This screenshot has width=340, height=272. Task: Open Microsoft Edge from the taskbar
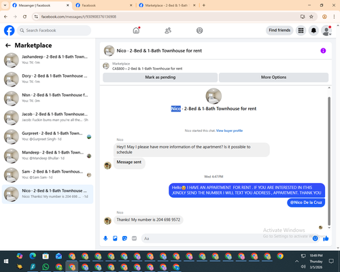(x=33, y=256)
